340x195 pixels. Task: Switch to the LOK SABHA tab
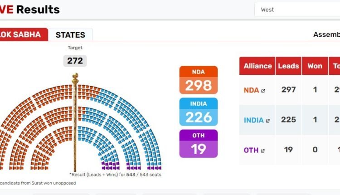[x=23, y=34]
